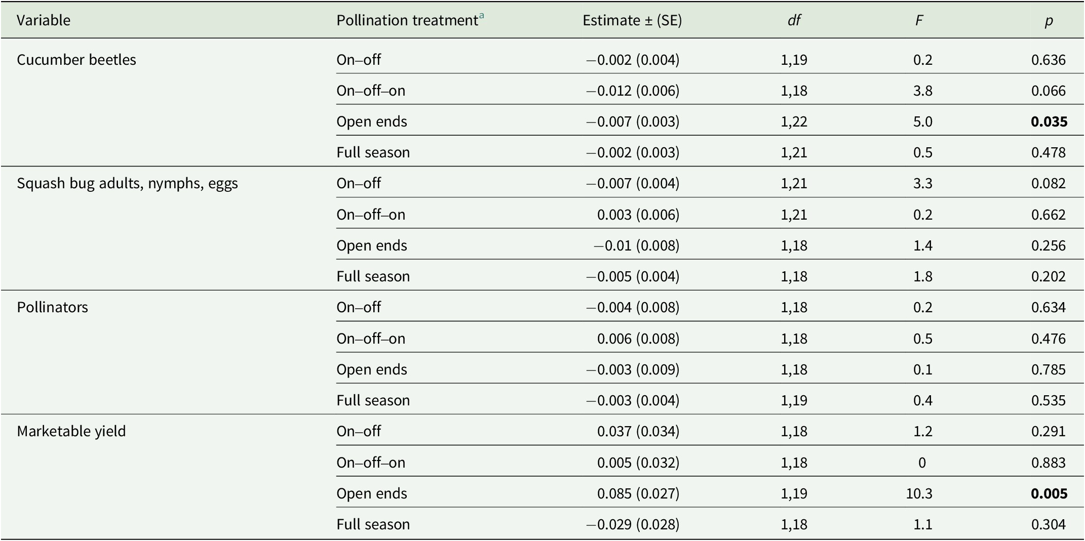
Task: Click the 'F' column header
Action: [x=919, y=20]
